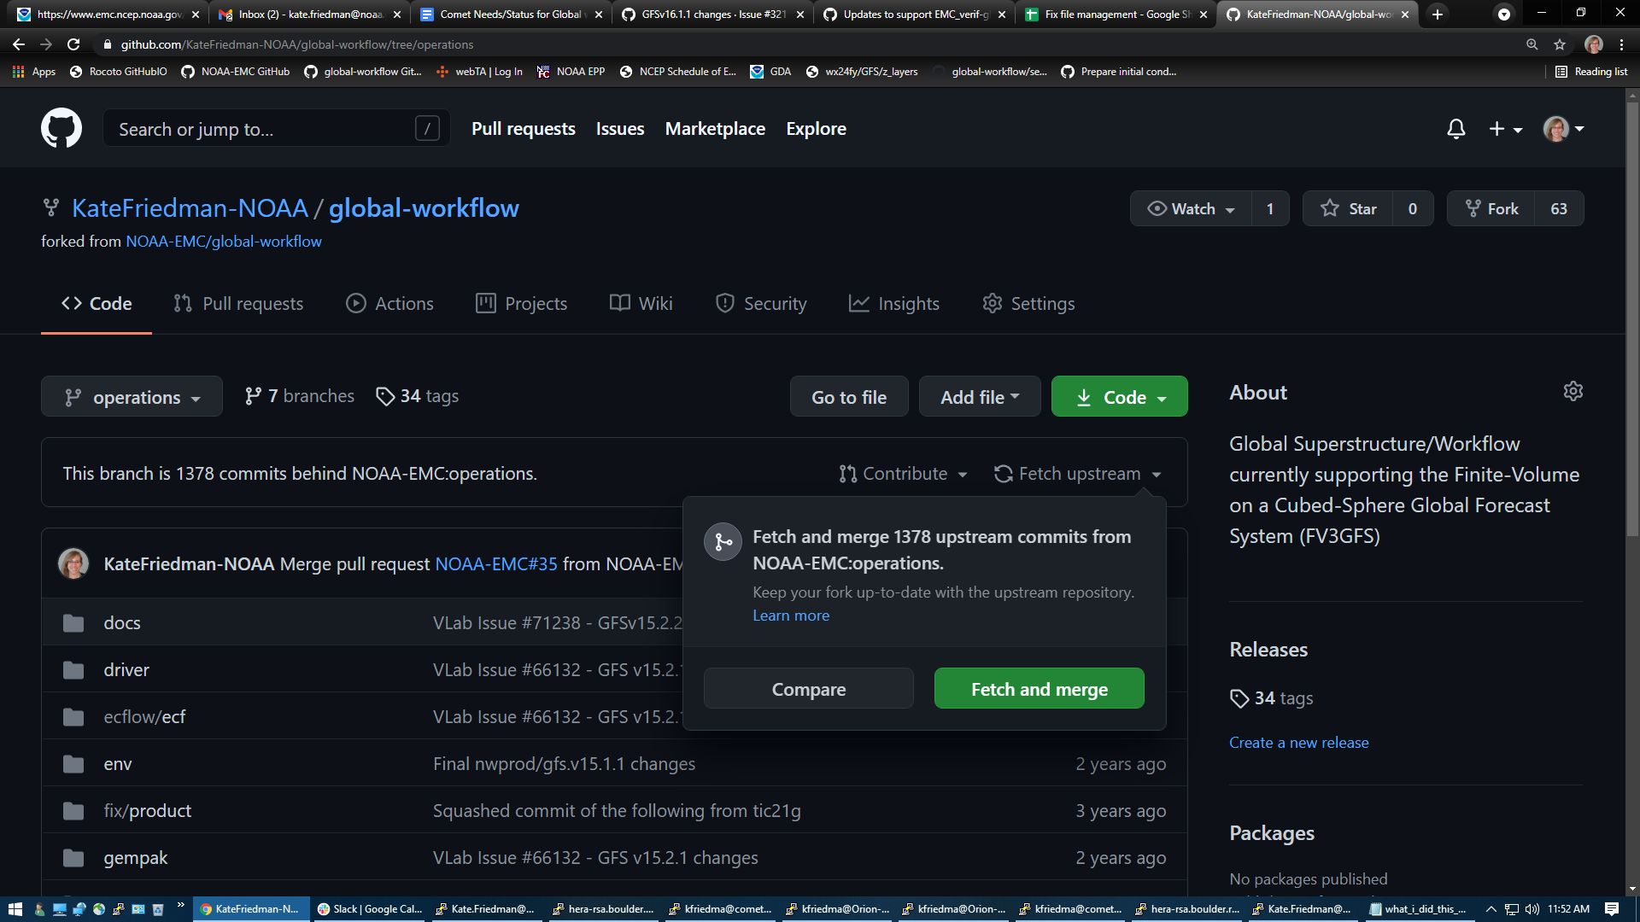Collapse the Fetch upstream dropdown
The image size is (1640, 922).
tap(1078, 474)
